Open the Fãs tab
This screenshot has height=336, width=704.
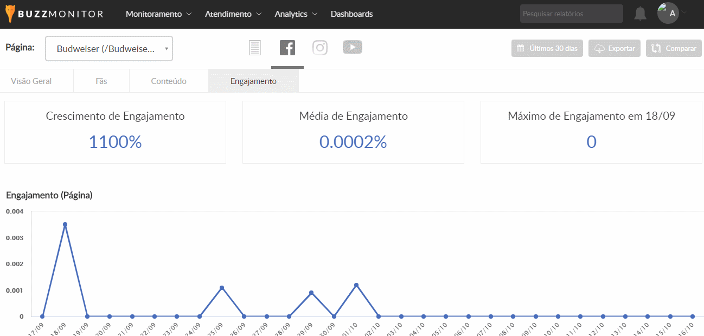[101, 81]
